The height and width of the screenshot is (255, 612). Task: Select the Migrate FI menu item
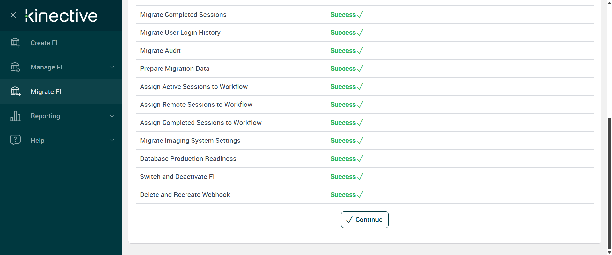point(46,92)
